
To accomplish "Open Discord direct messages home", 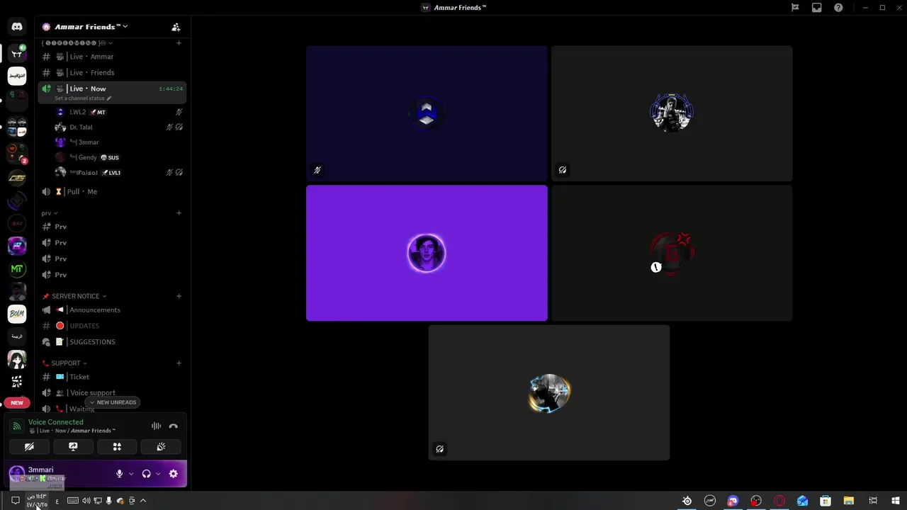I will tap(17, 26).
